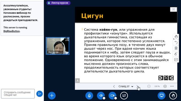Click slide's forward arrow button
This screenshot has width=181, height=101.
coord(171,78)
